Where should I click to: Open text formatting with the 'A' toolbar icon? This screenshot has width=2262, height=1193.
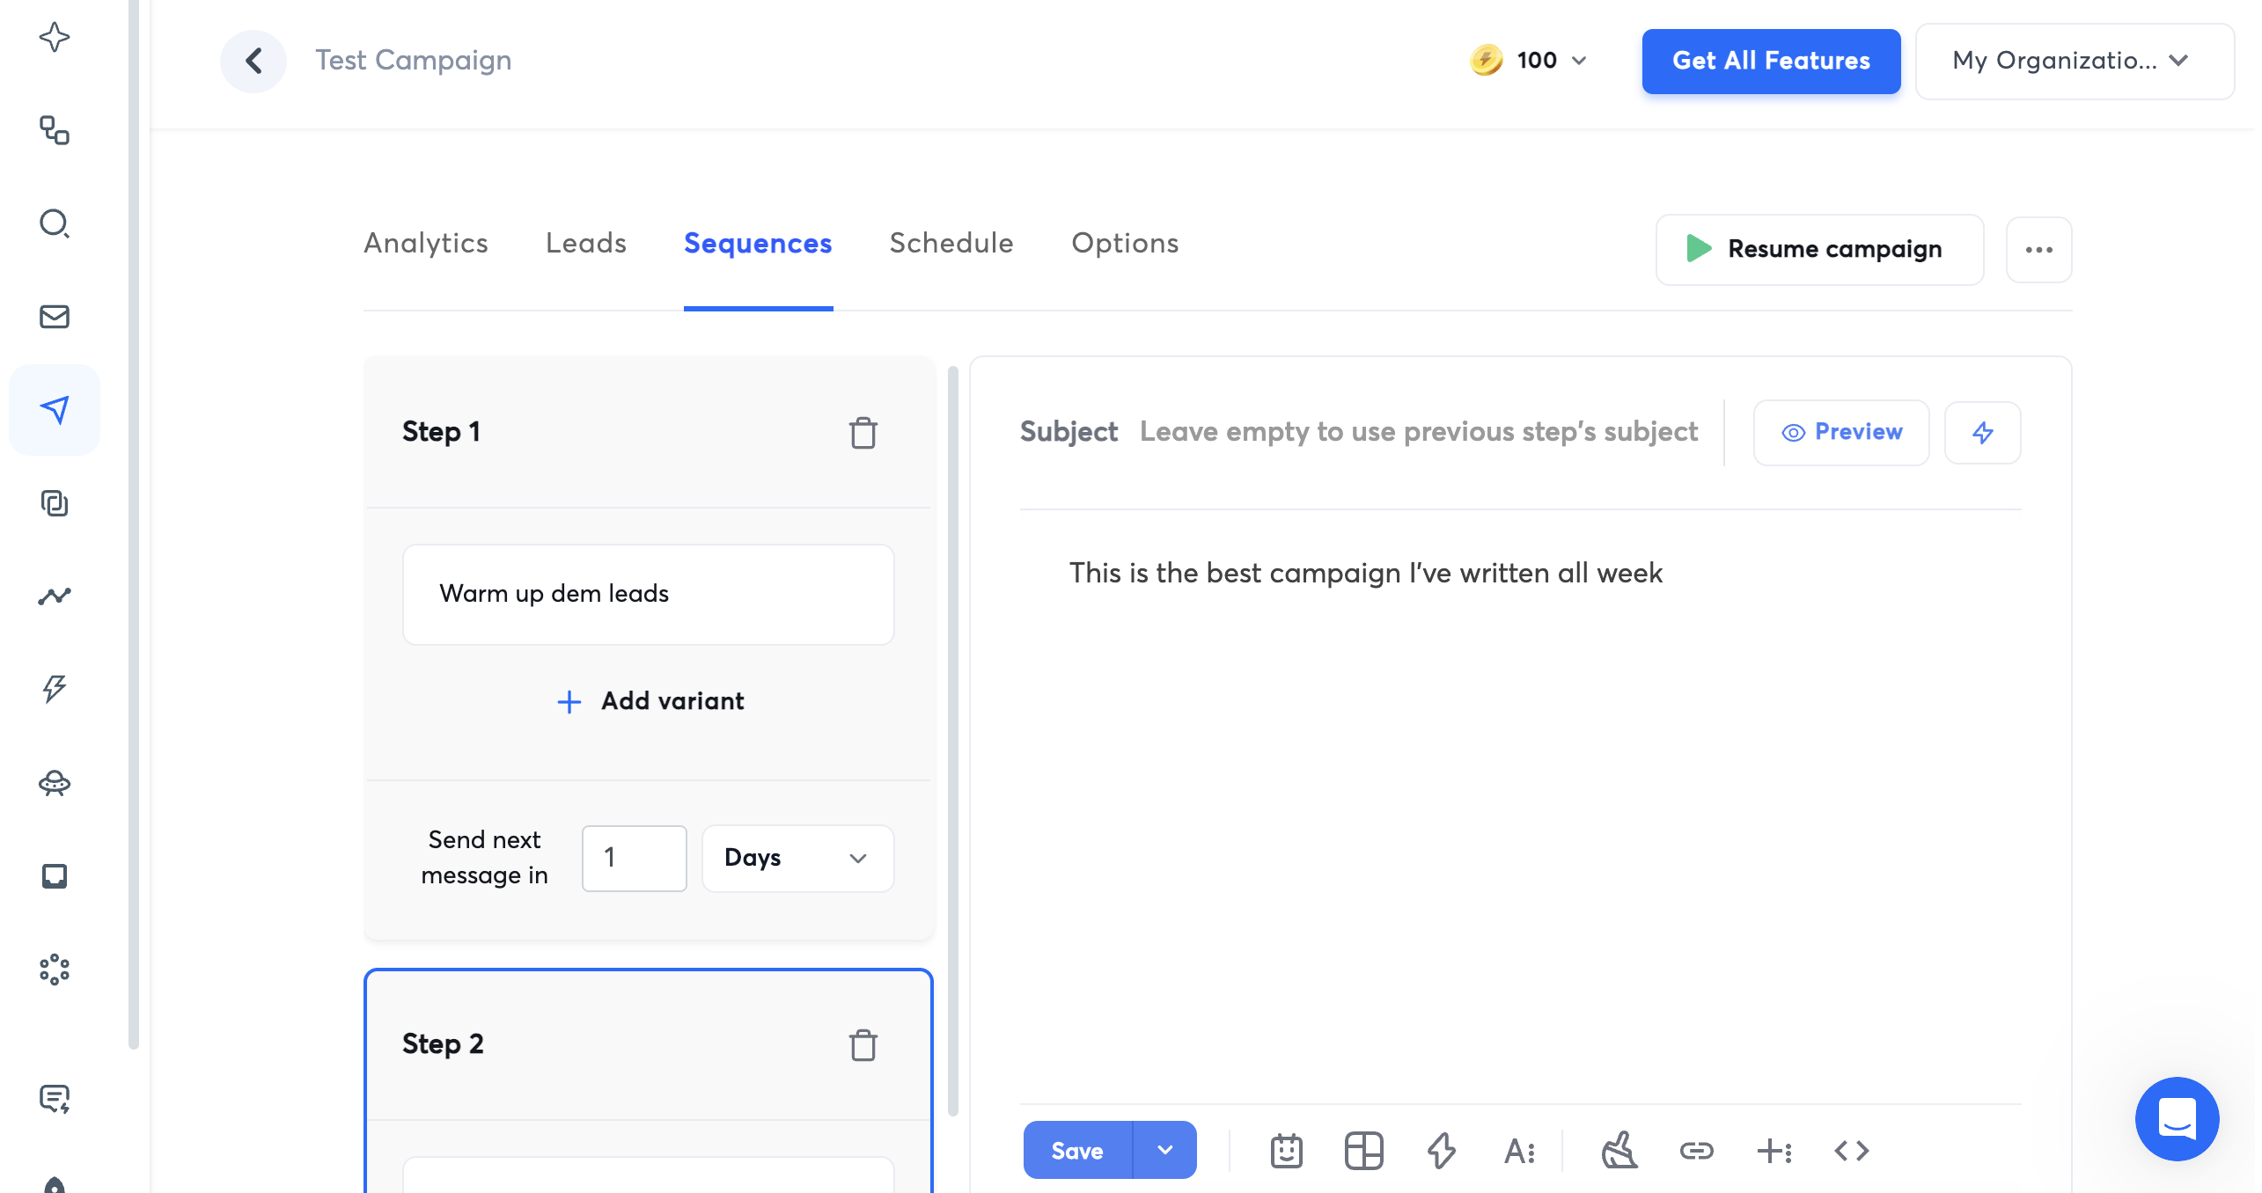pyautogui.click(x=1518, y=1150)
